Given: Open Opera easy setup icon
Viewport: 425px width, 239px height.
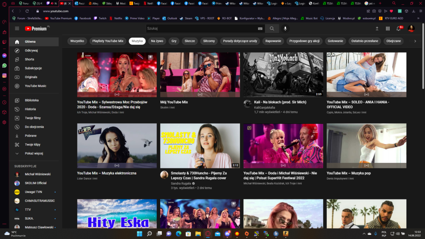Looking at the screenshot, I should (x=421, y=11).
